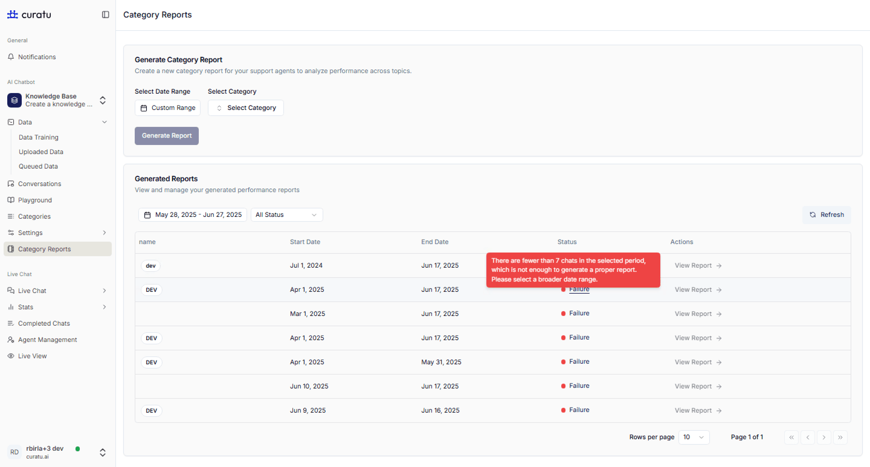Viewport: 870px width, 467px height.
Task: View Report for Jun 10, 2025 row
Action: point(698,386)
